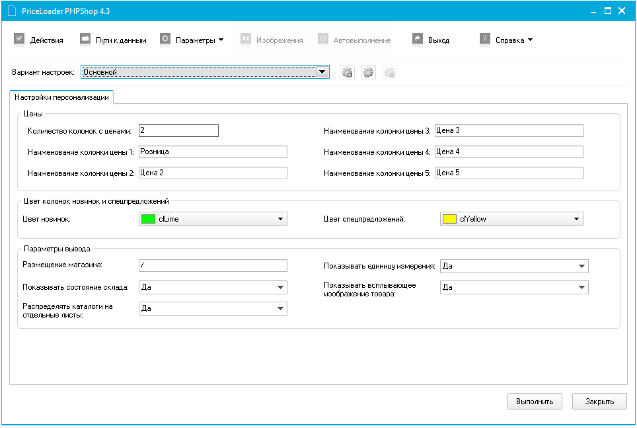Click the Размещение магазина: label

click(x=63, y=265)
